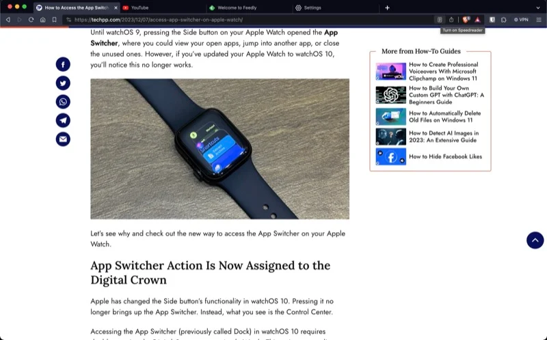Viewport: 547px width, 340px height.
Task: Click the Detect AI Images thumbnail
Action: coord(390,137)
